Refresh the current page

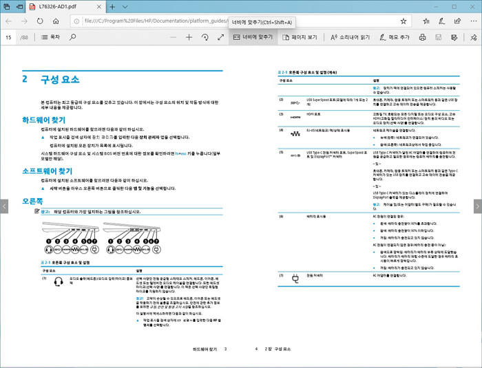(40, 21)
